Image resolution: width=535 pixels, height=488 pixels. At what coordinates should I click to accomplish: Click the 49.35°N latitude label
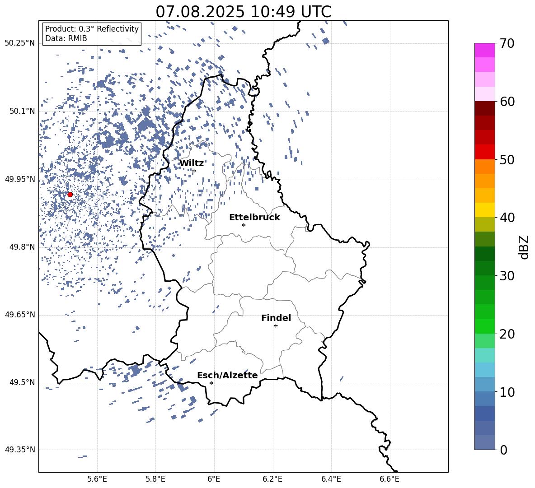[20, 450]
